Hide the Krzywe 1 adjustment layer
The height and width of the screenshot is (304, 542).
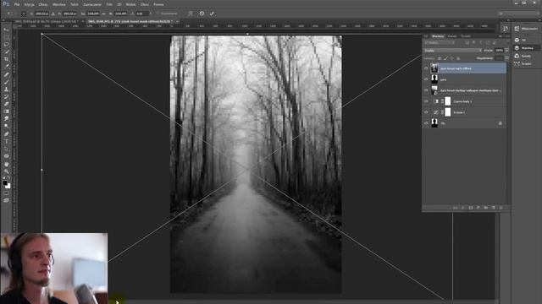[x=426, y=112]
